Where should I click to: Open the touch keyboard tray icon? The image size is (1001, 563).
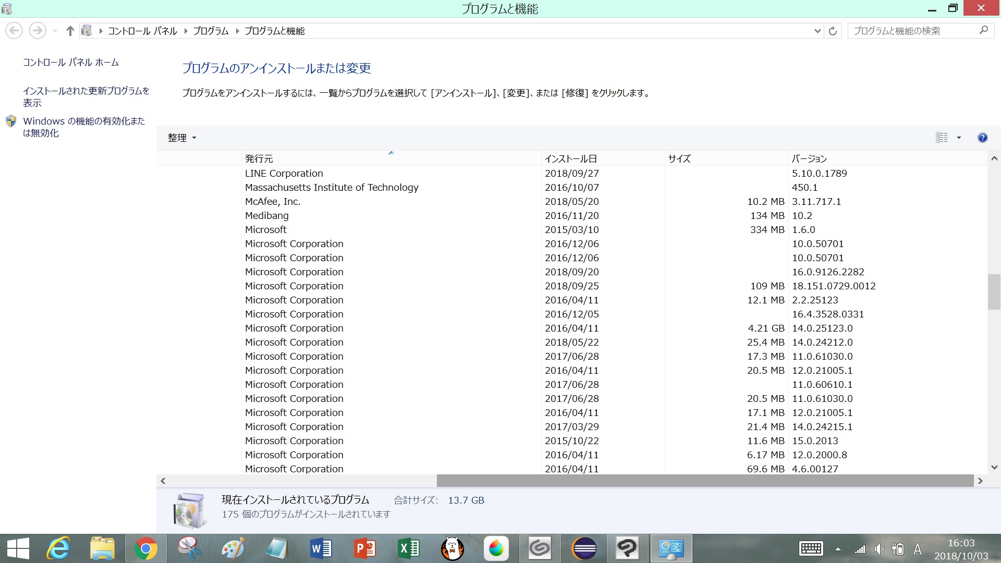coord(811,548)
